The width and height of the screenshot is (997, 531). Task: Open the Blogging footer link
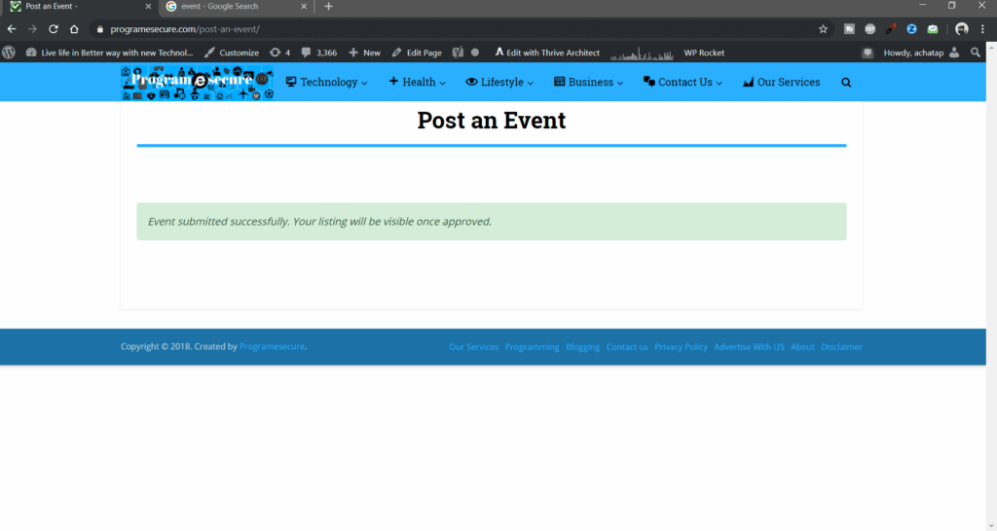(x=583, y=347)
